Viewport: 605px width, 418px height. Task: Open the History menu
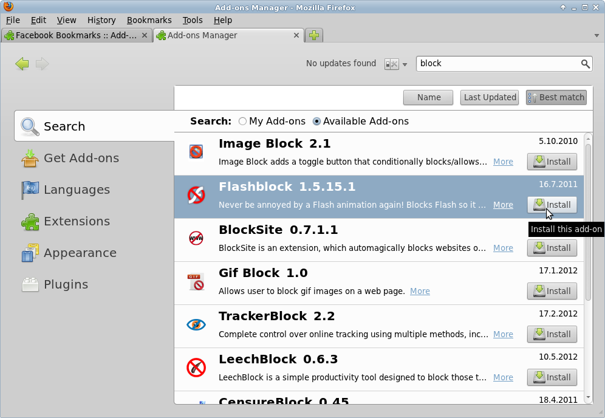click(101, 20)
